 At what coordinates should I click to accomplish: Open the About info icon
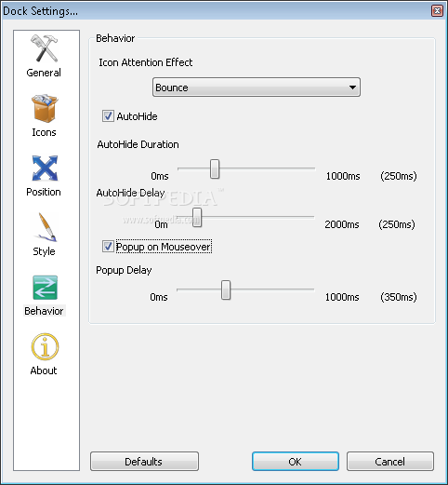click(x=45, y=346)
